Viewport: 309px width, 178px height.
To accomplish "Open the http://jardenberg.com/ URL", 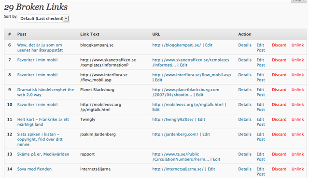I will pos(175,134).
